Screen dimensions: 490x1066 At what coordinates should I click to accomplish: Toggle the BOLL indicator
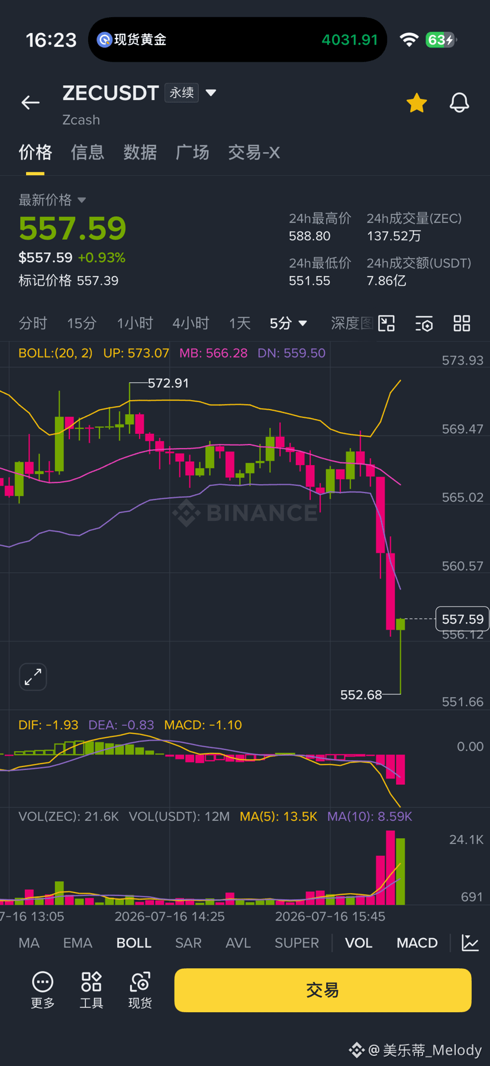click(x=134, y=943)
